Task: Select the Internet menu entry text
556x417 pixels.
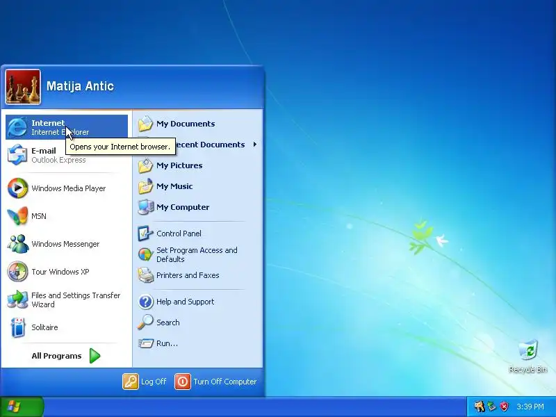Action: 48,123
